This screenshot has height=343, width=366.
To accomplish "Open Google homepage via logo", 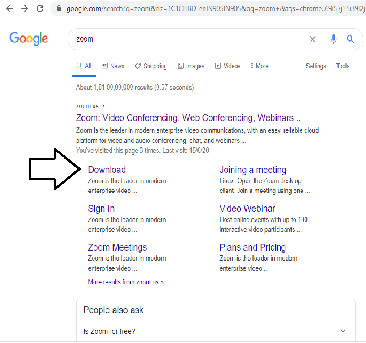I will pos(29,38).
